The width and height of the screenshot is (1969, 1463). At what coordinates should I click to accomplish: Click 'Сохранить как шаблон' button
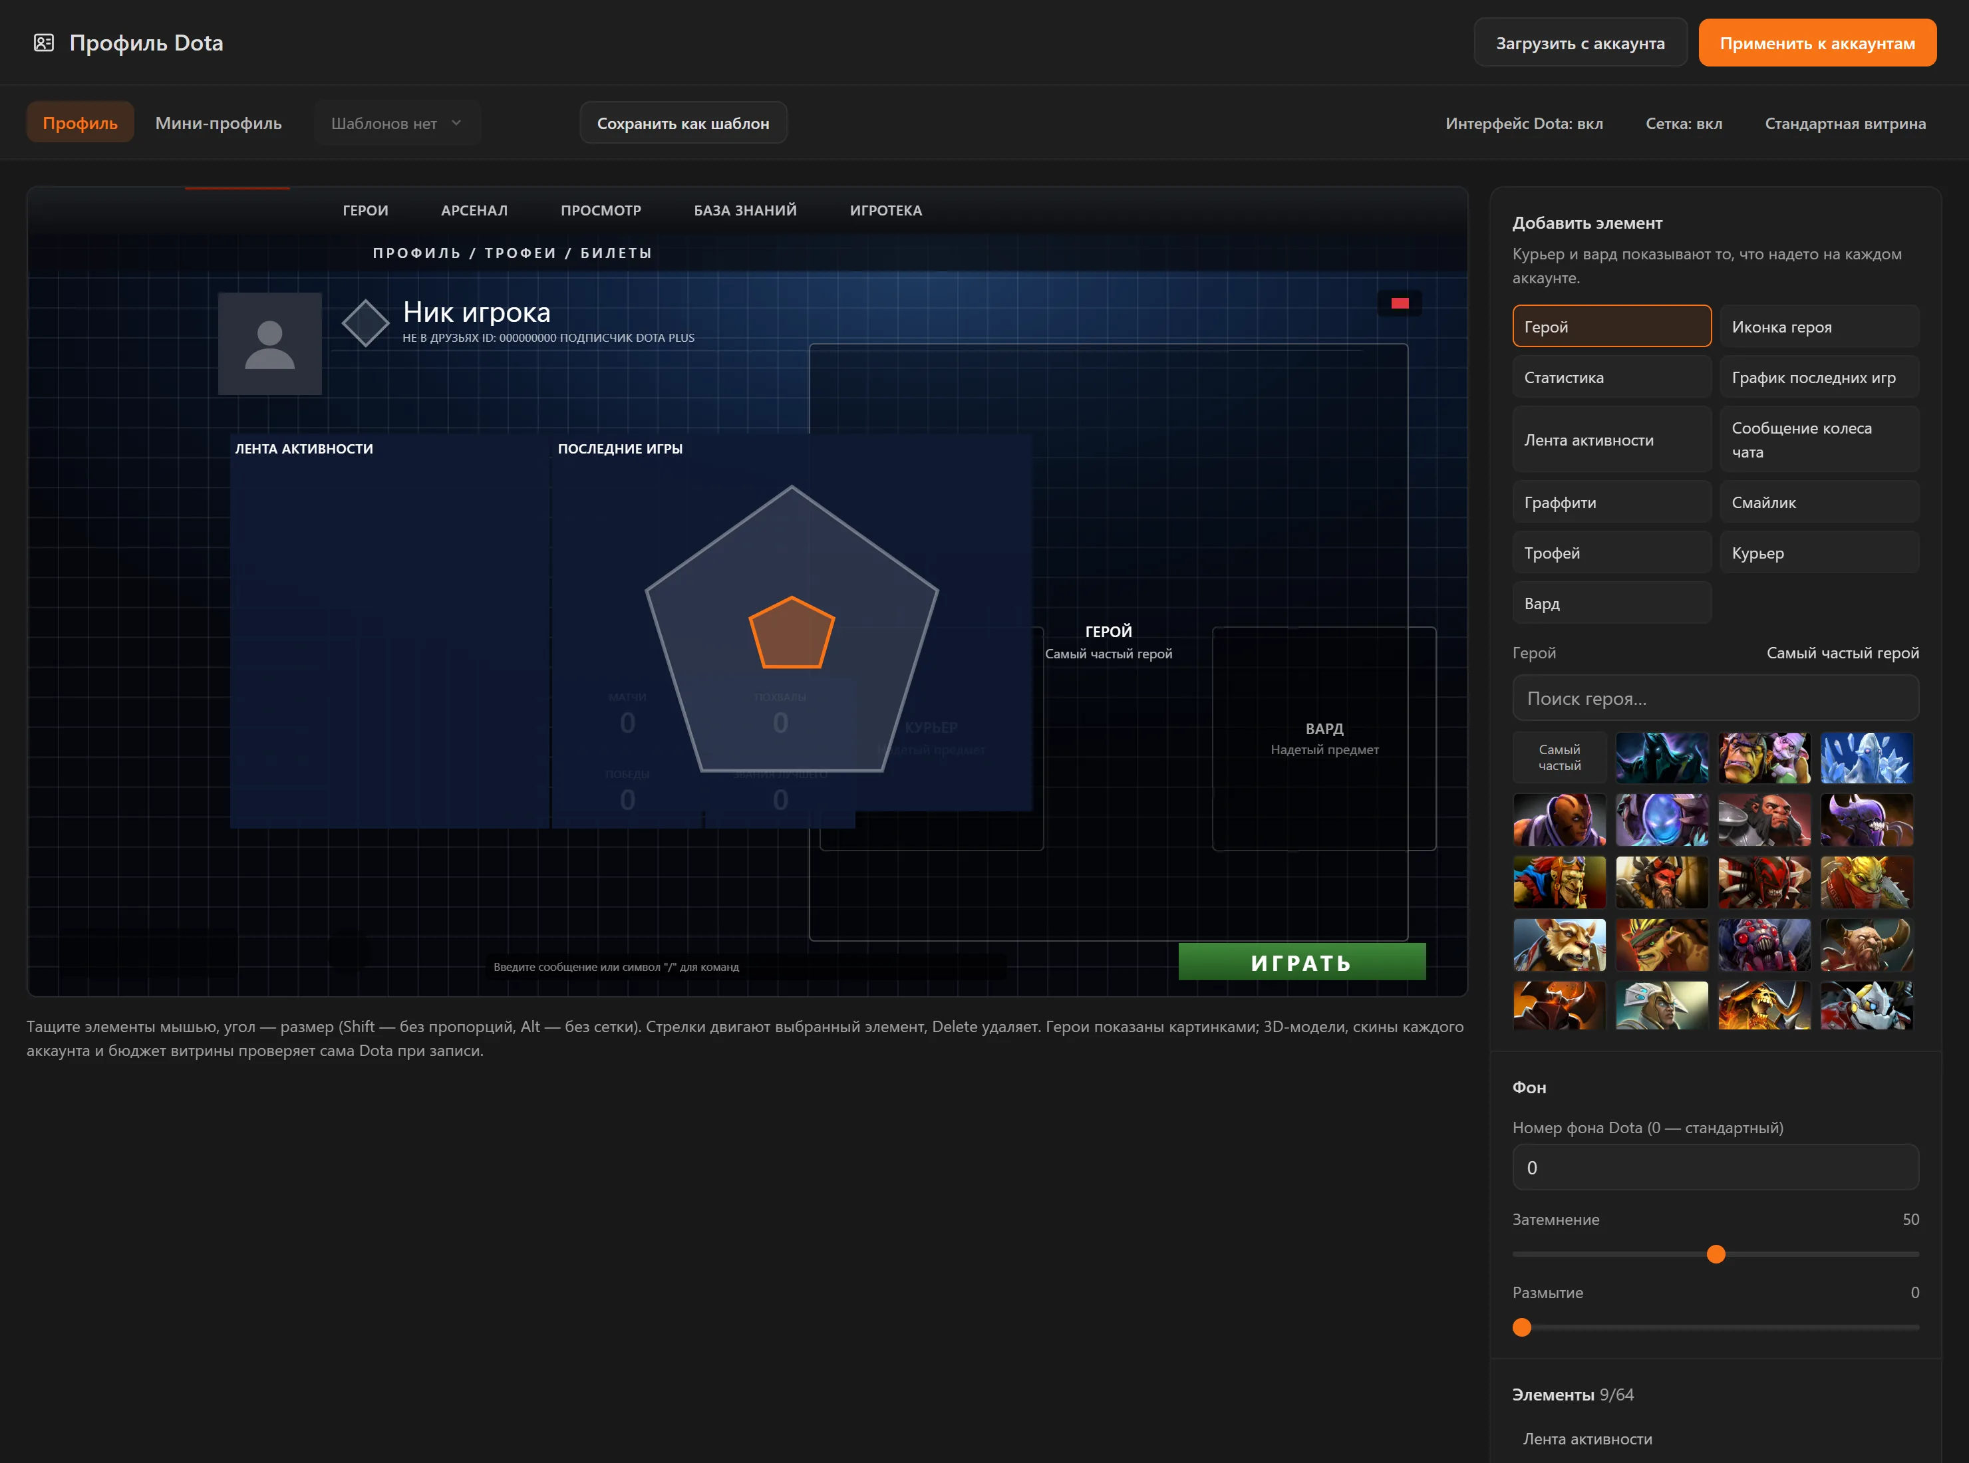tap(683, 123)
